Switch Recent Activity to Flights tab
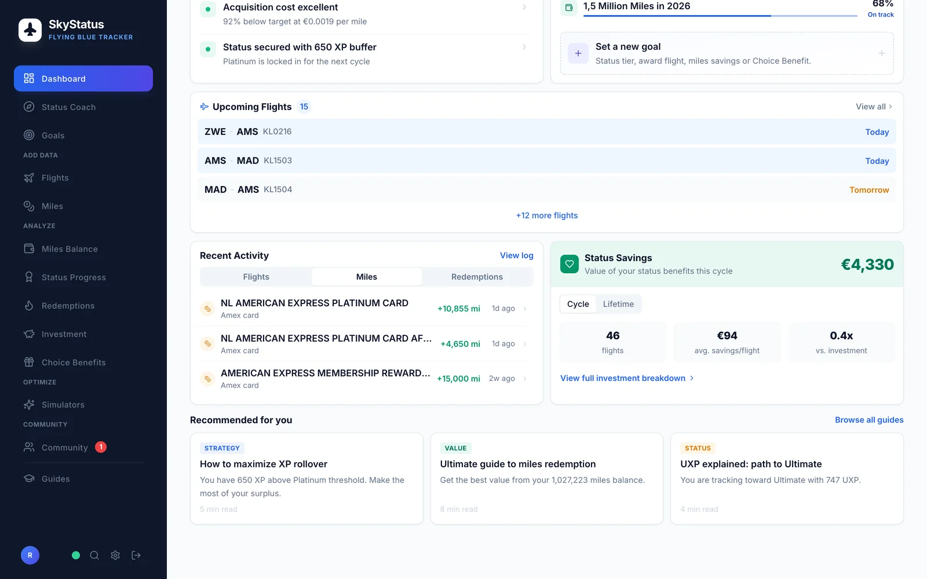Viewport: 927px width, 579px height. pos(256,277)
